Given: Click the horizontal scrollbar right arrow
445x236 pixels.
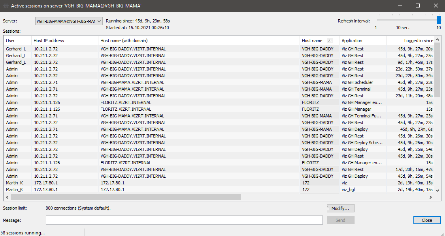Looking at the screenshot, I should click(x=430, y=197).
